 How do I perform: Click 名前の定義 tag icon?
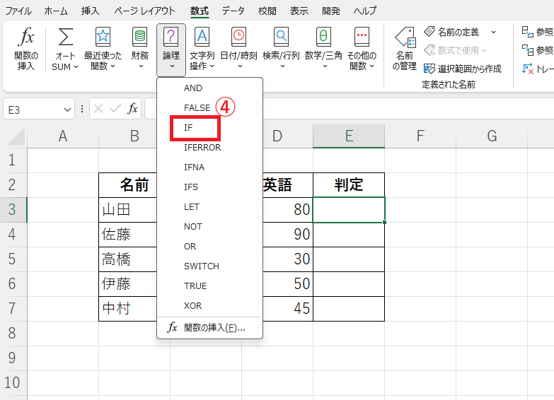(429, 32)
